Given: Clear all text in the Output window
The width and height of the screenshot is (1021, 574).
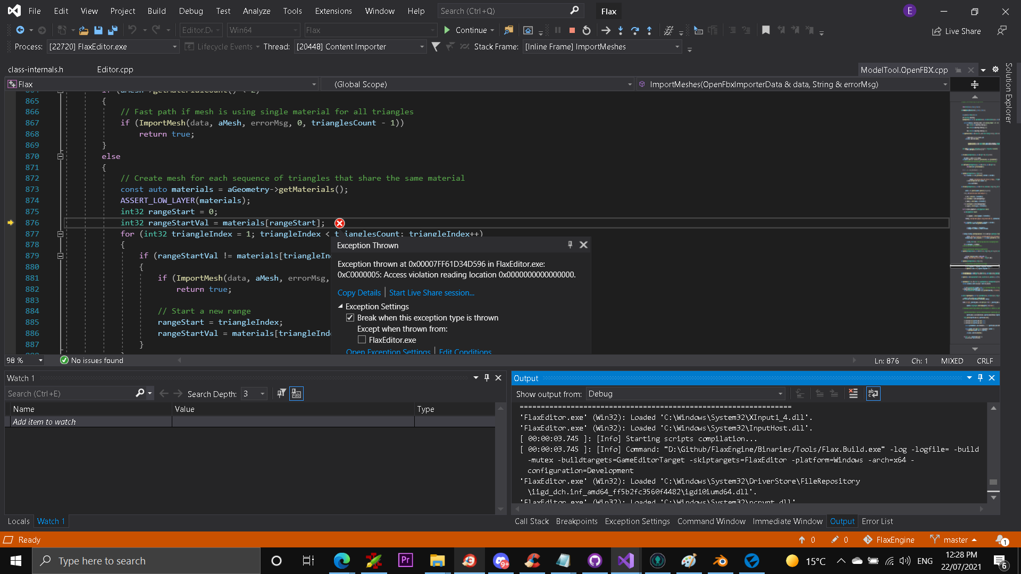Looking at the screenshot, I should pos(853,394).
